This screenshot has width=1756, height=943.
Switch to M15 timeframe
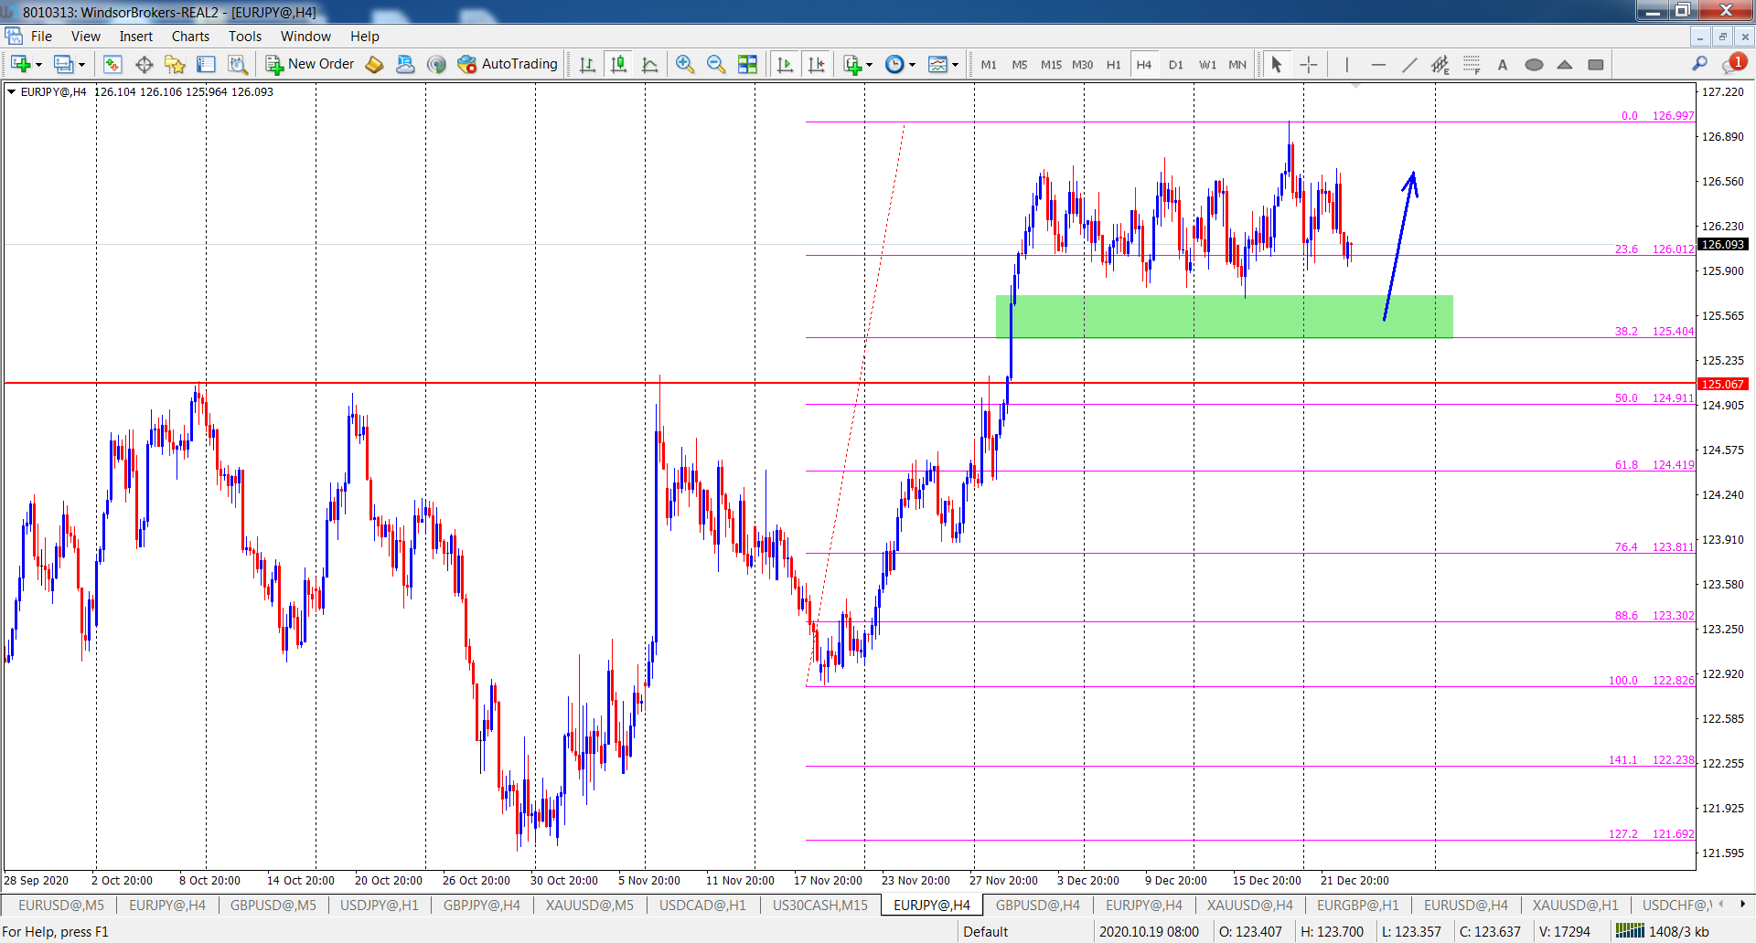coord(1051,64)
